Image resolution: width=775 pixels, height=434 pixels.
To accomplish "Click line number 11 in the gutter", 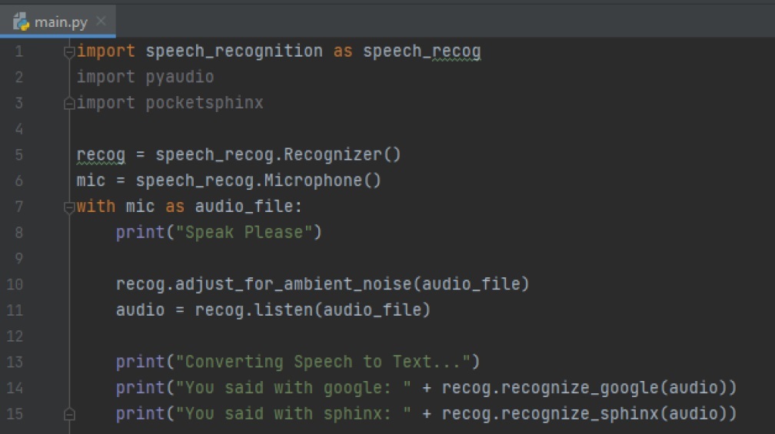I will point(16,310).
